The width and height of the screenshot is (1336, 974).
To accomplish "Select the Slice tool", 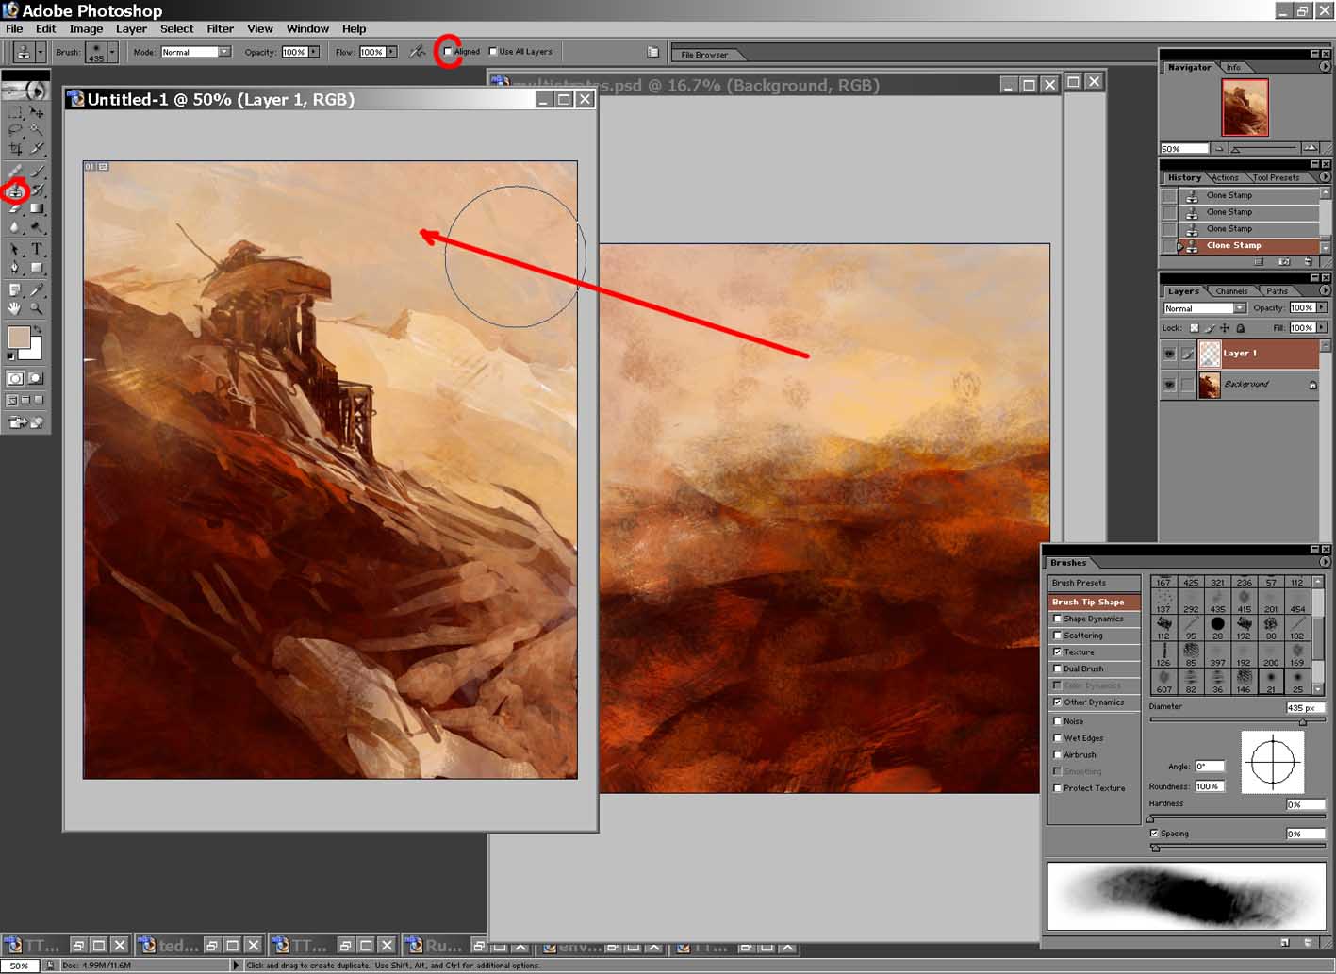I will (x=37, y=148).
